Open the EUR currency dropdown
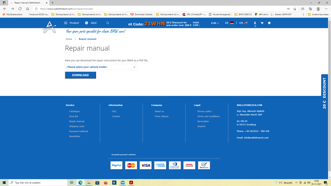331x186 pixels. (x=215, y=23)
